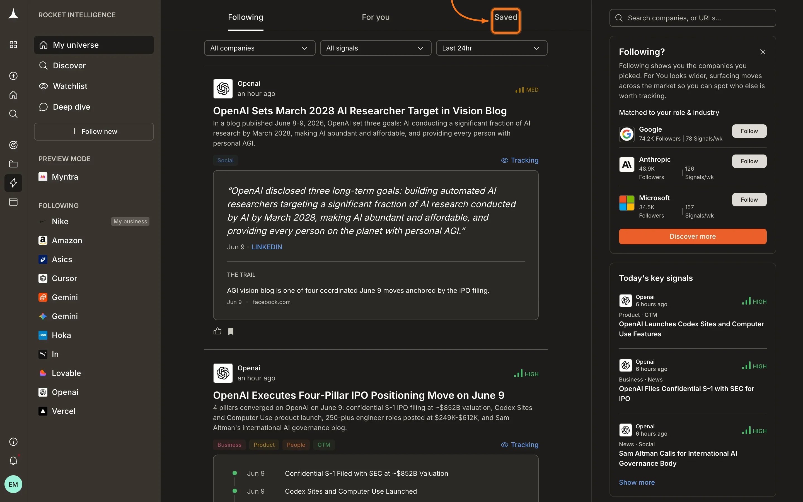
Task: Click the Follow new button
Action: (x=94, y=131)
